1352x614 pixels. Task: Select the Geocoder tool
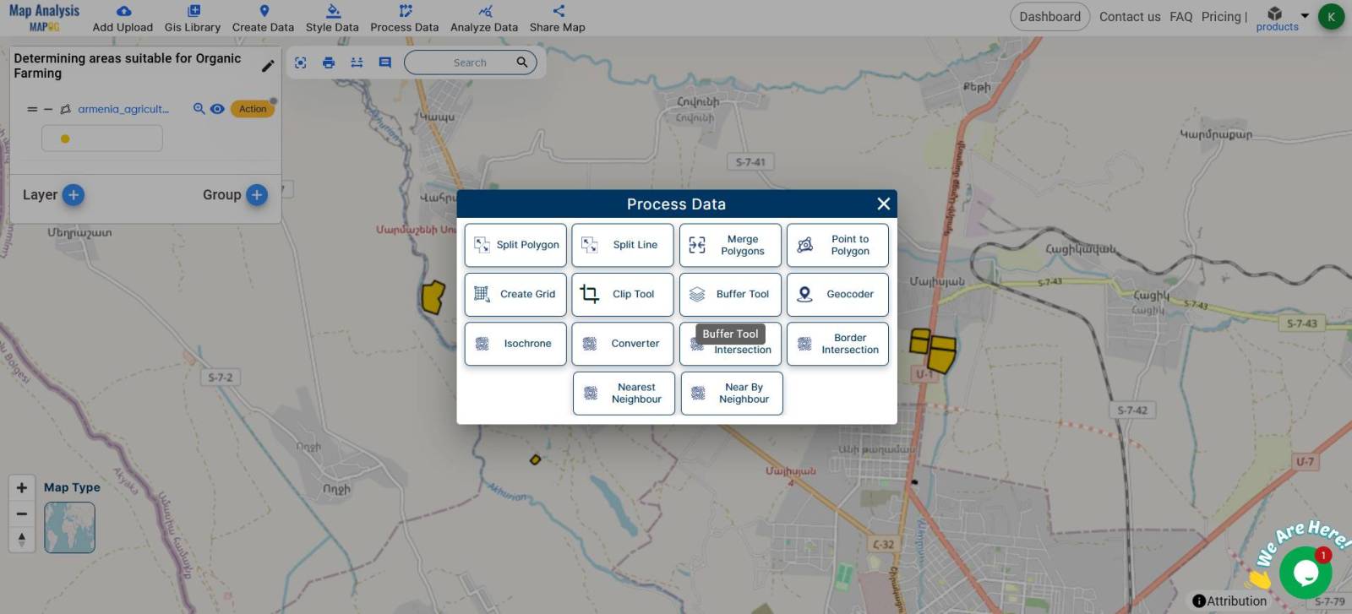[x=837, y=294]
